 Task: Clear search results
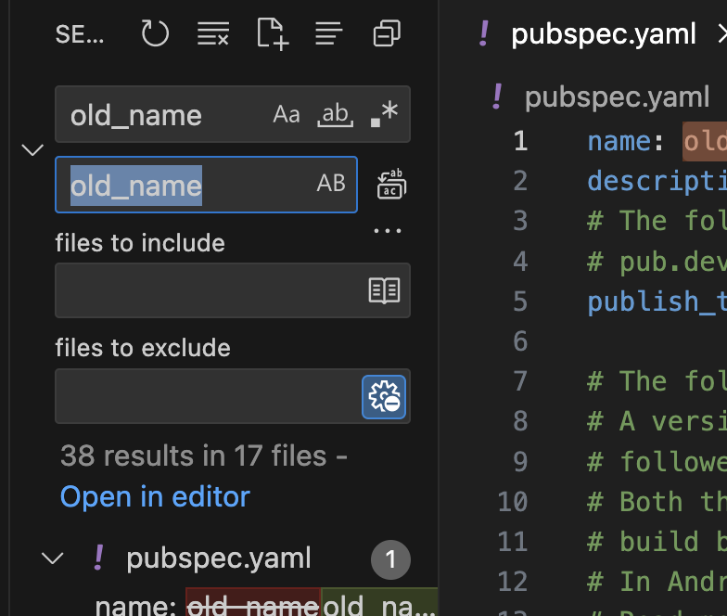(x=213, y=34)
